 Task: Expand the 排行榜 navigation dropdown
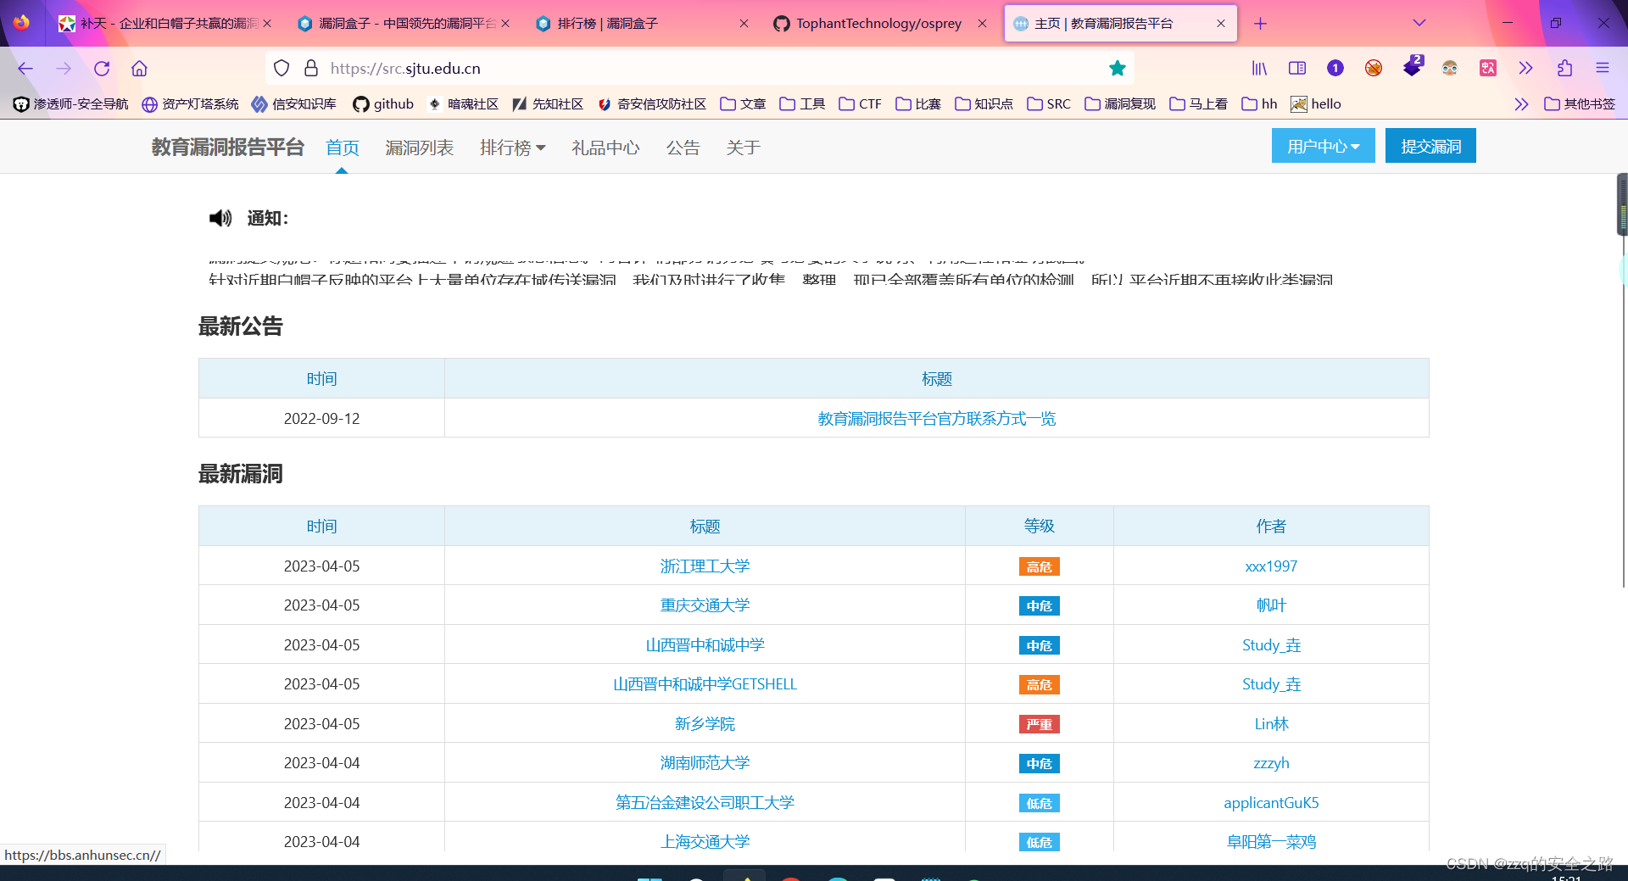[513, 148]
